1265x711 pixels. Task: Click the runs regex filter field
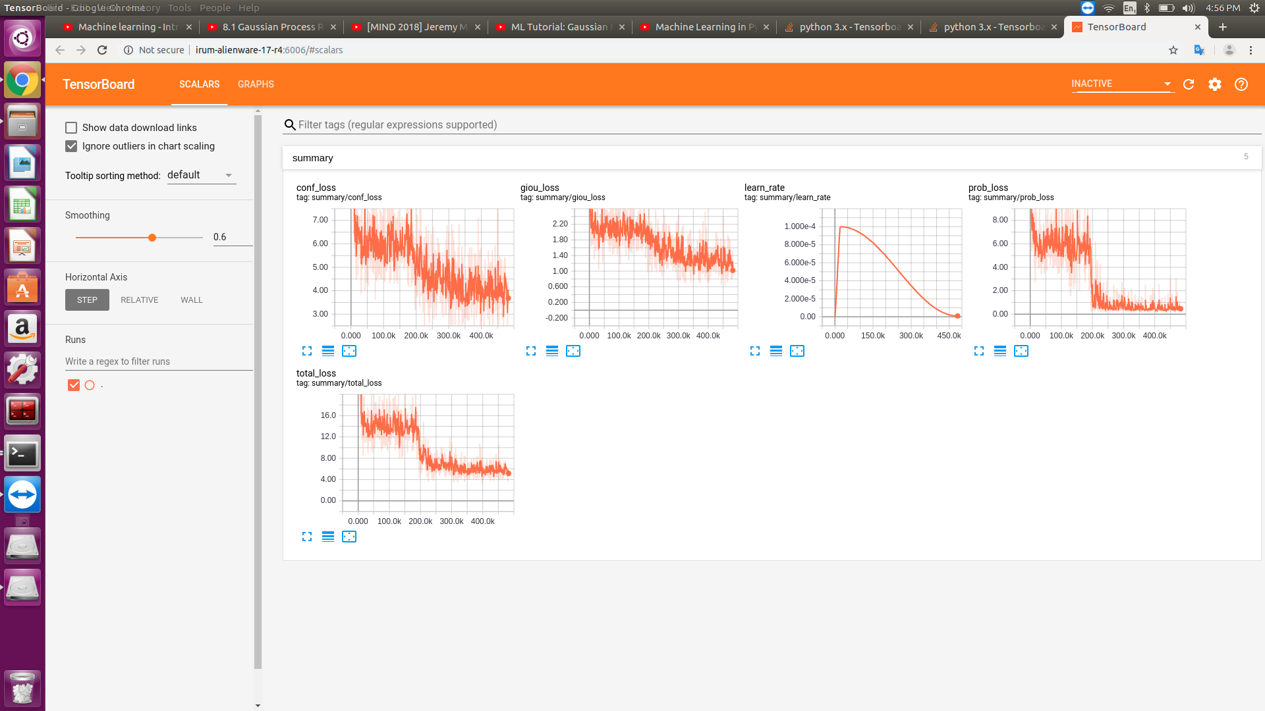pos(159,361)
